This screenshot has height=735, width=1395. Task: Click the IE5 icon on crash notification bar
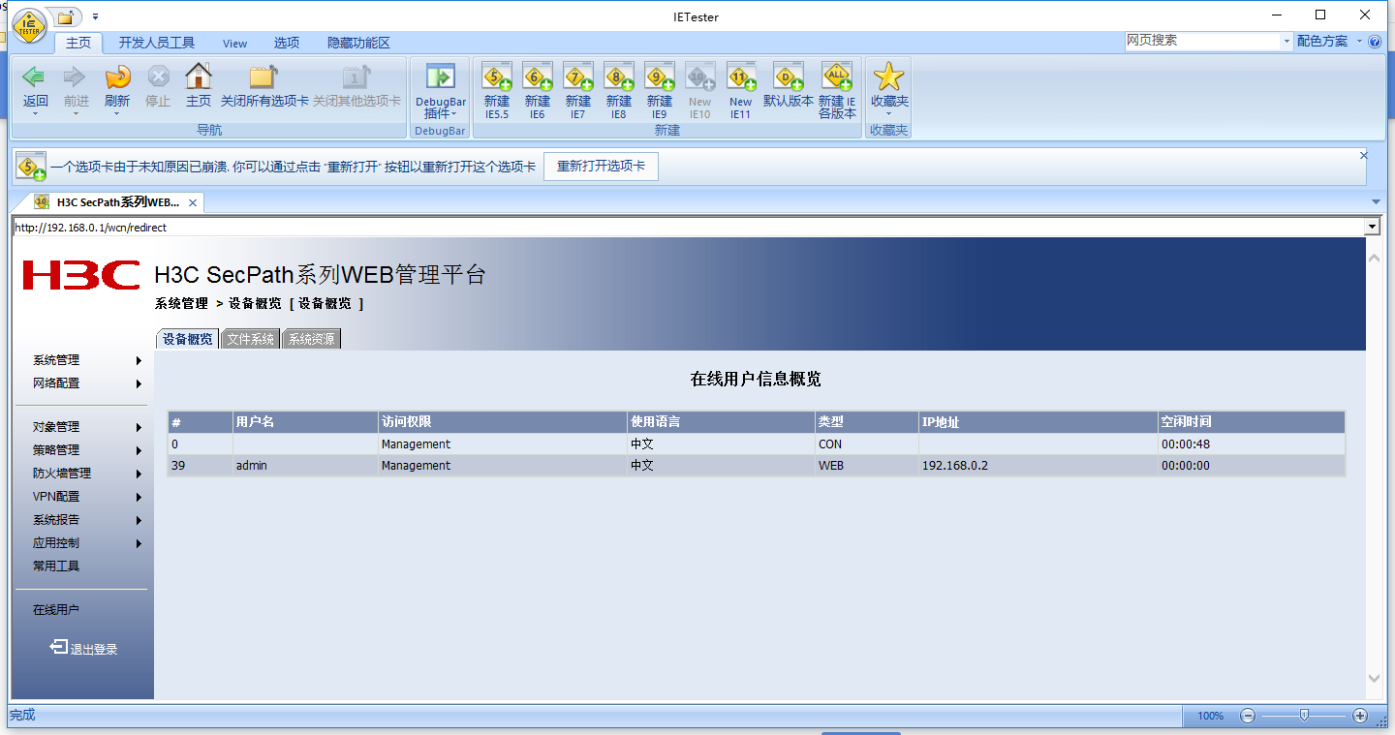click(x=31, y=167)
